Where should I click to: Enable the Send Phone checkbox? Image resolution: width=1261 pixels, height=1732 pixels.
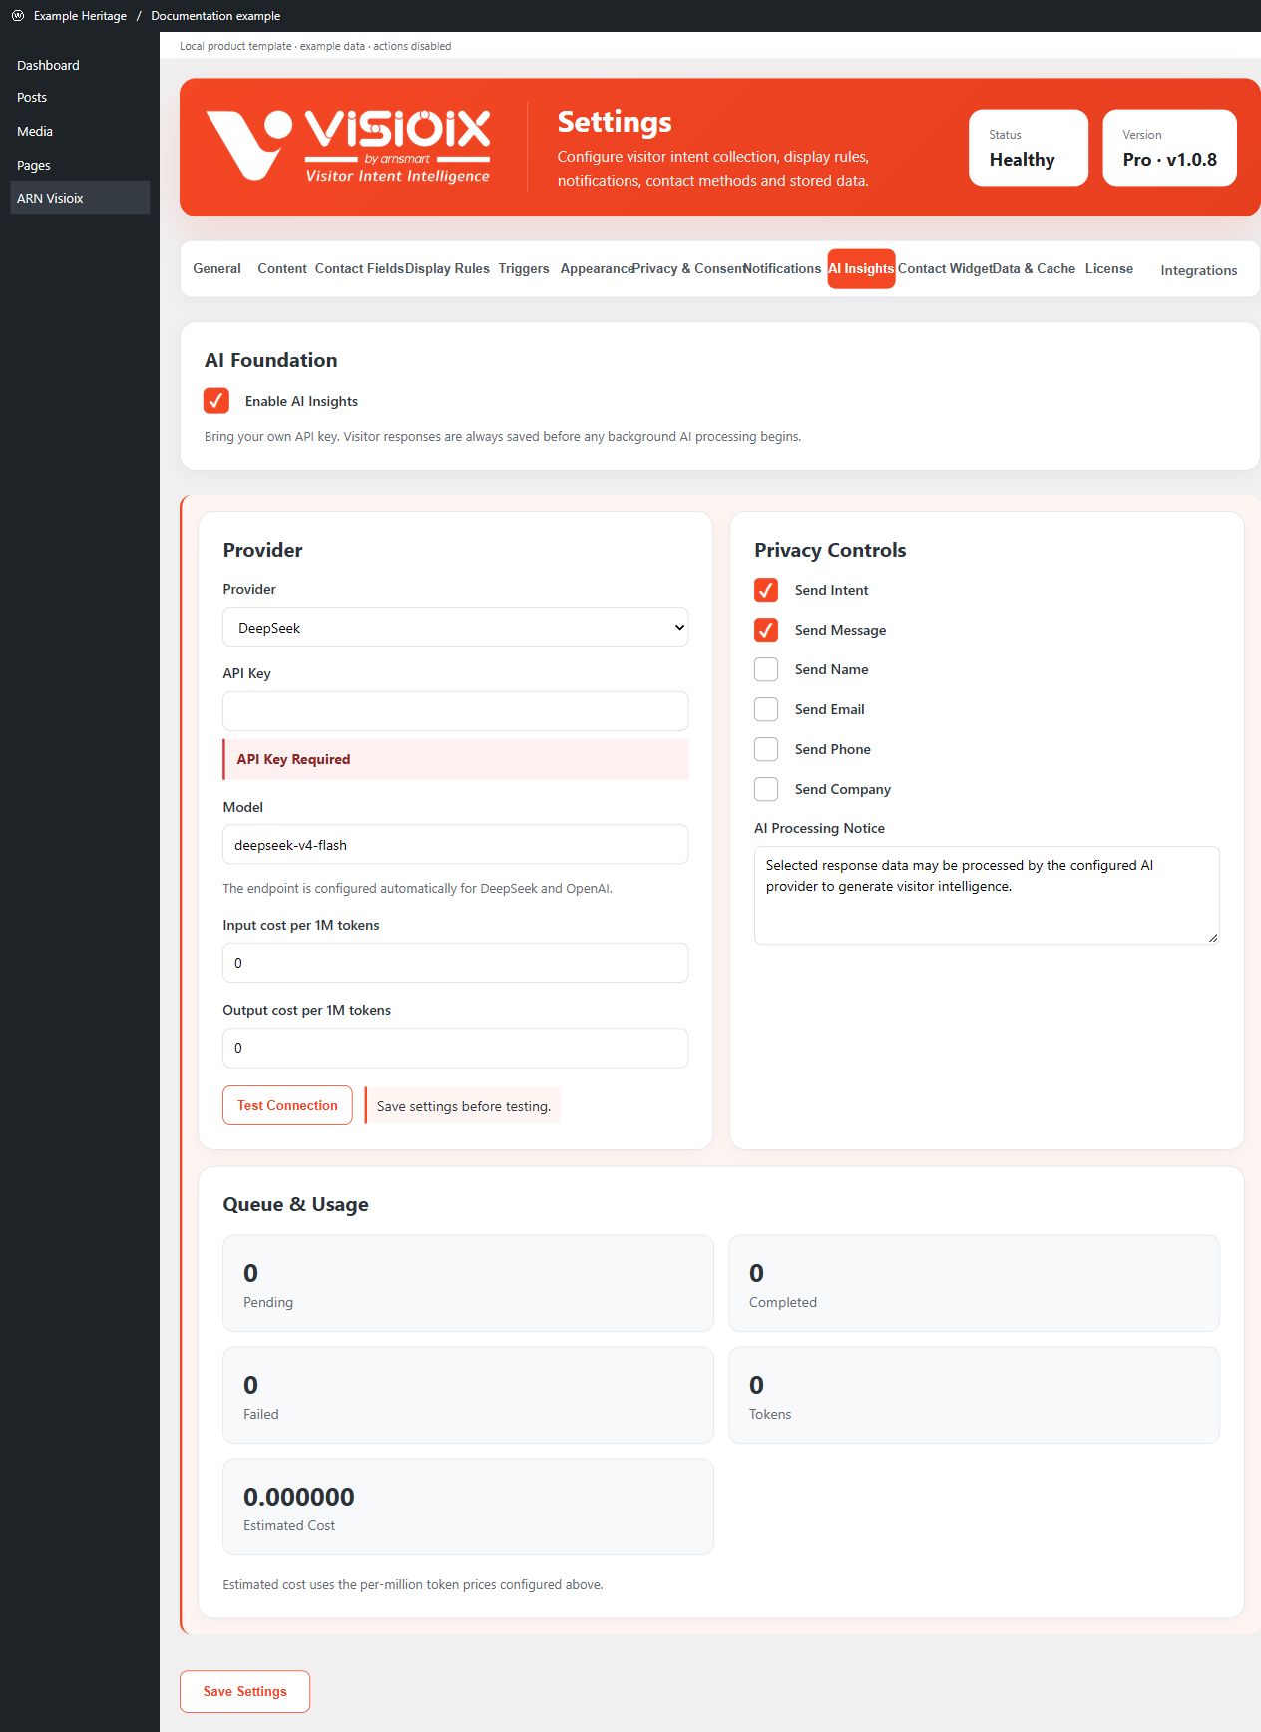[766, 749]
